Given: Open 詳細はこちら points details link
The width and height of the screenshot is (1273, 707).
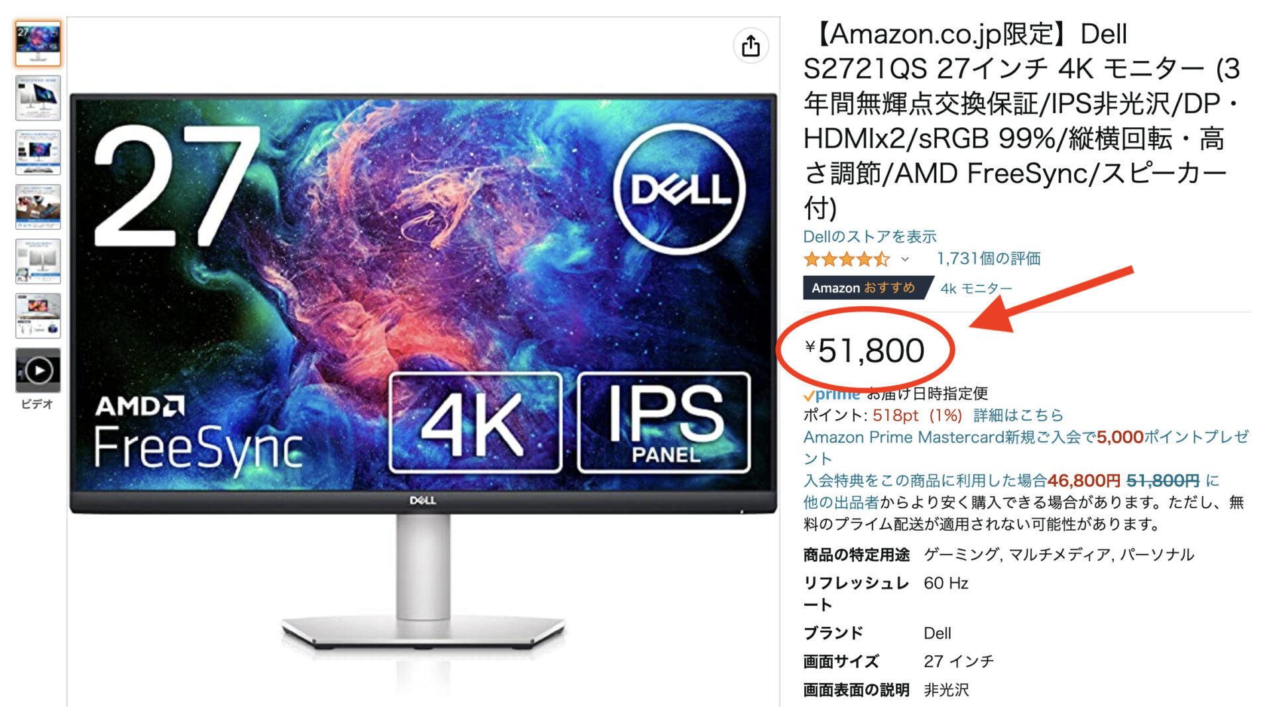Looking at the screenshot, I should tap(1018, 415).
